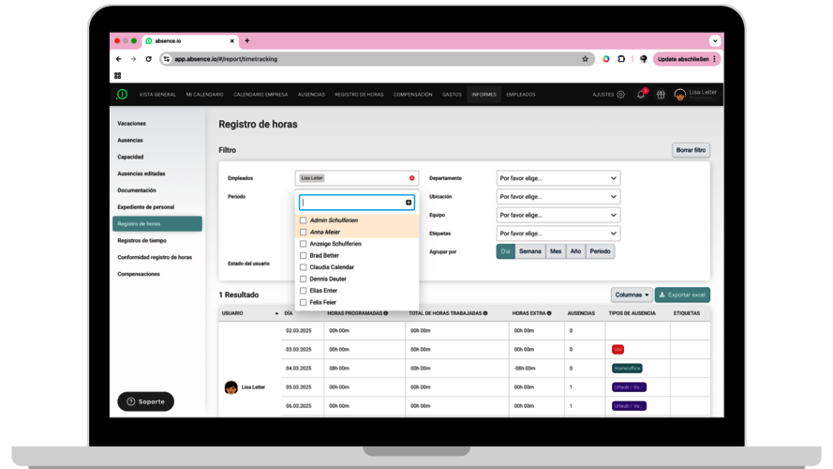Group by Periodo

pos(600,251)
